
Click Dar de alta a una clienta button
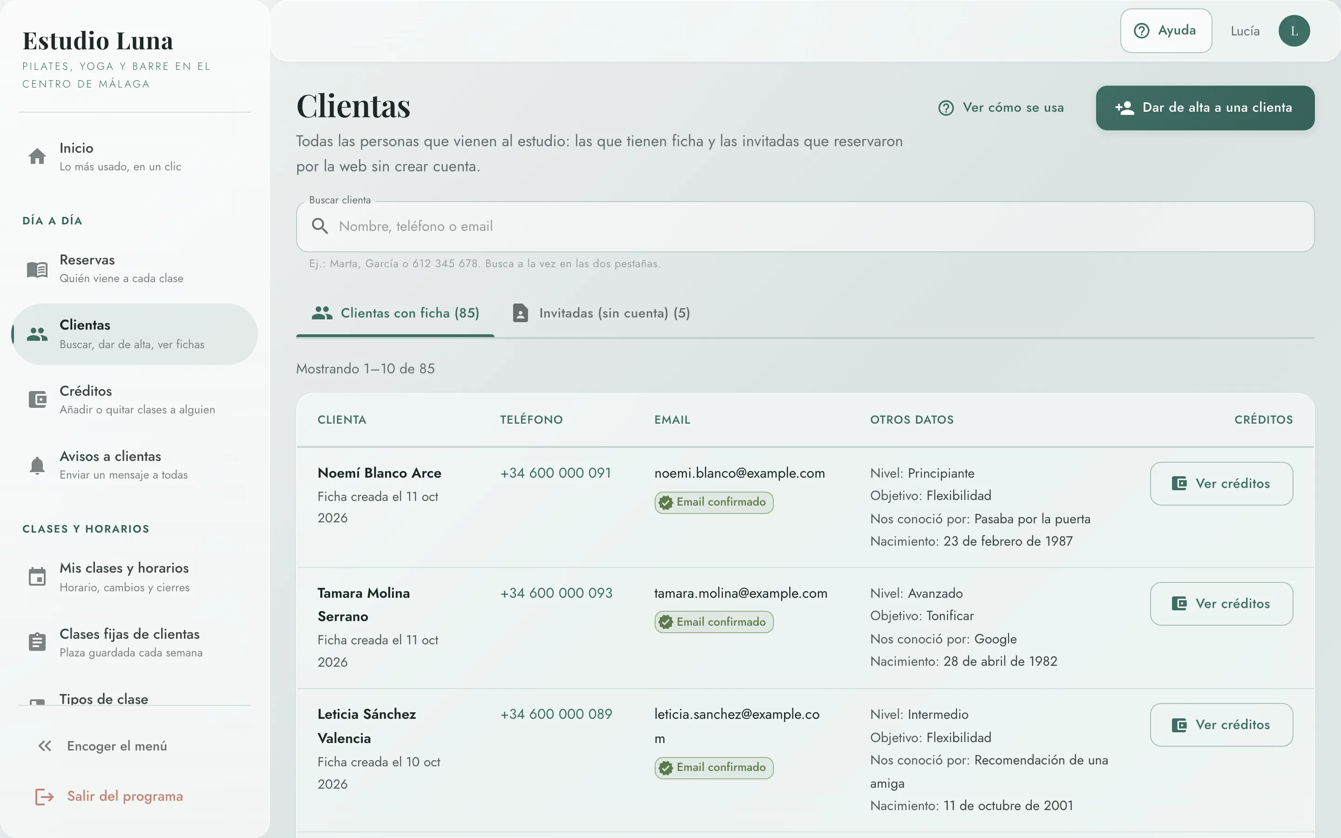tap(1205, 108)
